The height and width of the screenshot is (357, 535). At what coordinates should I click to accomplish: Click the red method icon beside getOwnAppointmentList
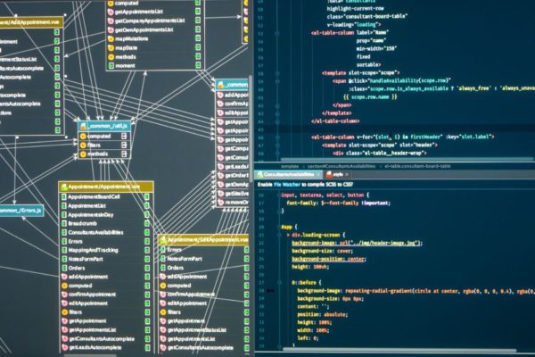[111, 29]
